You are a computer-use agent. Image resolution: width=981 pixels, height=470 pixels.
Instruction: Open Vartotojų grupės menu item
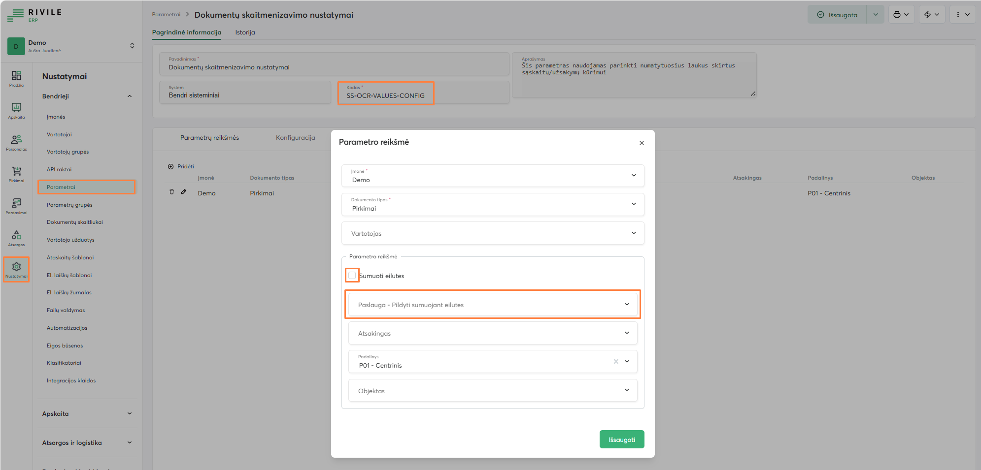click(68, 152)
